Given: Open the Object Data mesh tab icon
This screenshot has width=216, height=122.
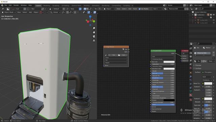Looking at the screenshot, I should click(x=191, y=91).
